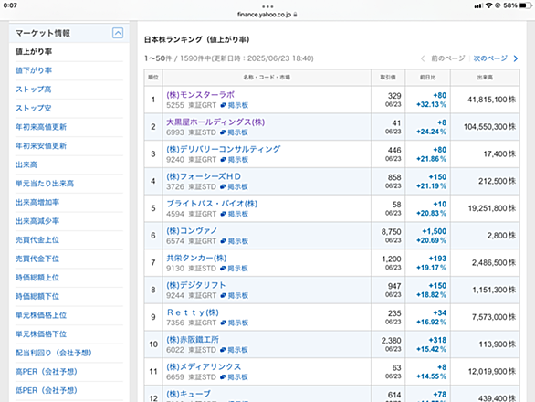
Task: Tap the cellular signal bars icon
Action: coord(478,5)
